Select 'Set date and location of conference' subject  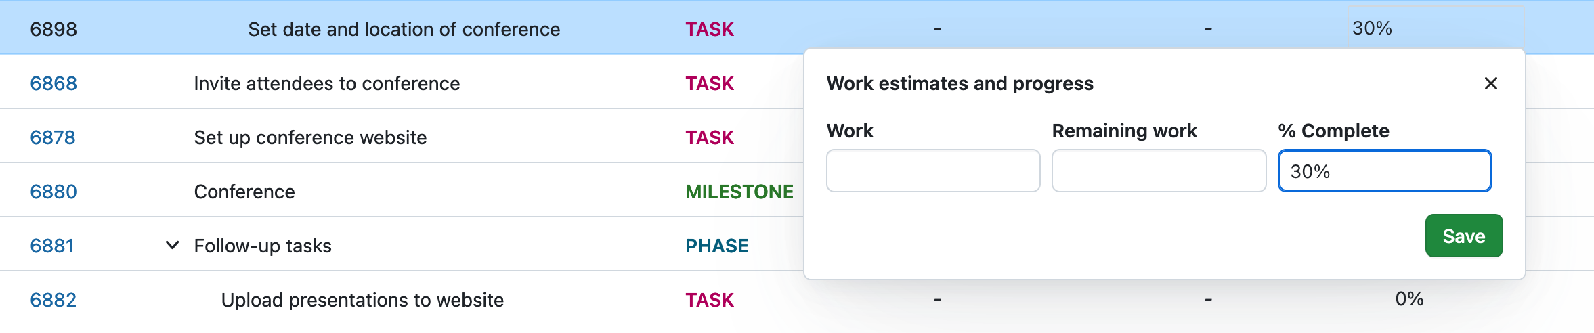click(x=404, y=29)
